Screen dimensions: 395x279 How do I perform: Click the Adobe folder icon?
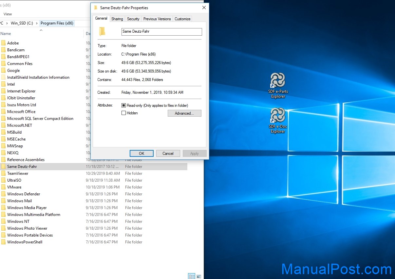3,43
